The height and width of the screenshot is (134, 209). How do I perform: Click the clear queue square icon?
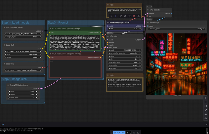click(138, 133)
